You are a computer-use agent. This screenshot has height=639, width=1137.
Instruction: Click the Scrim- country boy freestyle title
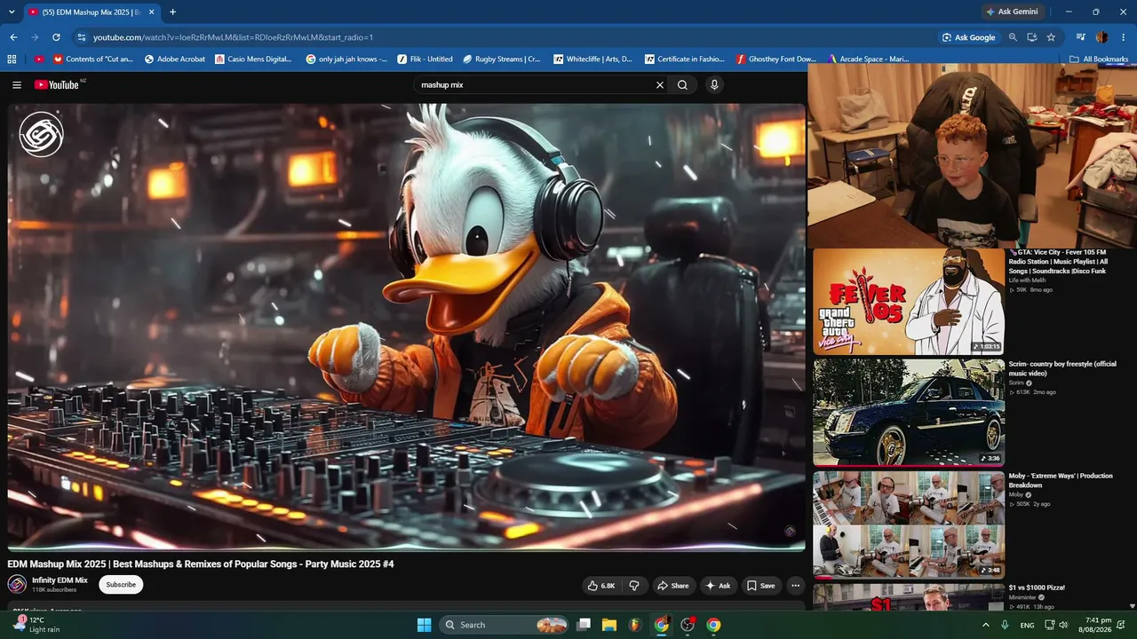1062,368
